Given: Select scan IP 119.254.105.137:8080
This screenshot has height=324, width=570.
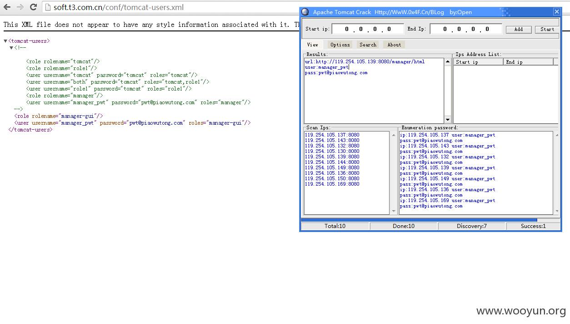Looking at the screenshot, I should click(332, 135).
